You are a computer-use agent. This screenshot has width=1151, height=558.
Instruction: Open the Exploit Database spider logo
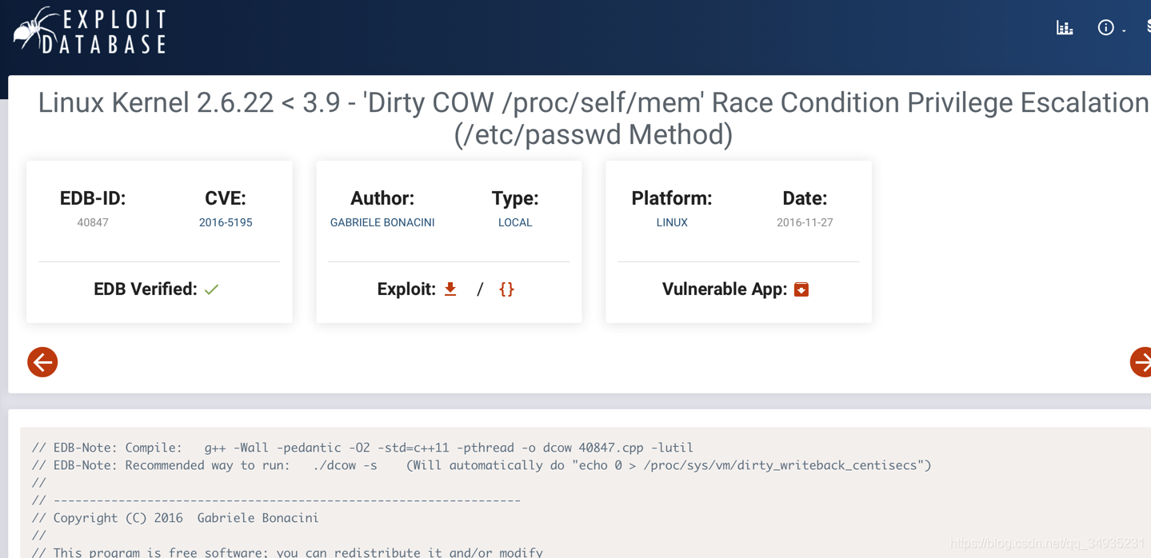point(90,31)
